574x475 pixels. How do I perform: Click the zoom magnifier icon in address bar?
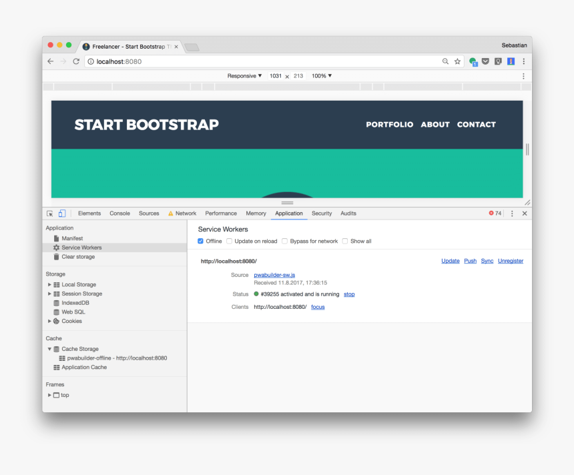[x=445, y=61]
